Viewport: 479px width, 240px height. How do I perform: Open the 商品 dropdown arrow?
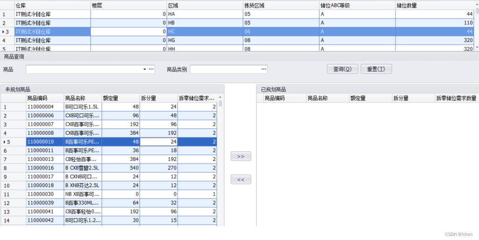[145, 69]
